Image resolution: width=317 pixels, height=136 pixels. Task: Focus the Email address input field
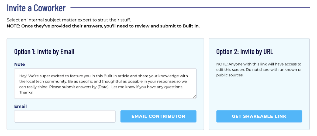click(65, 116)
